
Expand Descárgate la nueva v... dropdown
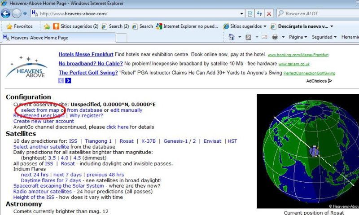coord(332,26)
